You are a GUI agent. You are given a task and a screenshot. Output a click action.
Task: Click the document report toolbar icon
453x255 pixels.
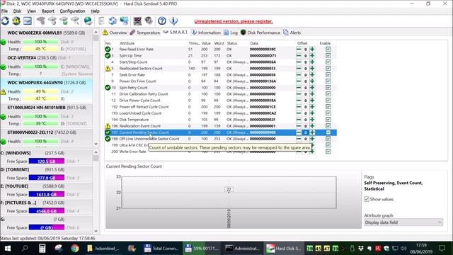point(101,21)
